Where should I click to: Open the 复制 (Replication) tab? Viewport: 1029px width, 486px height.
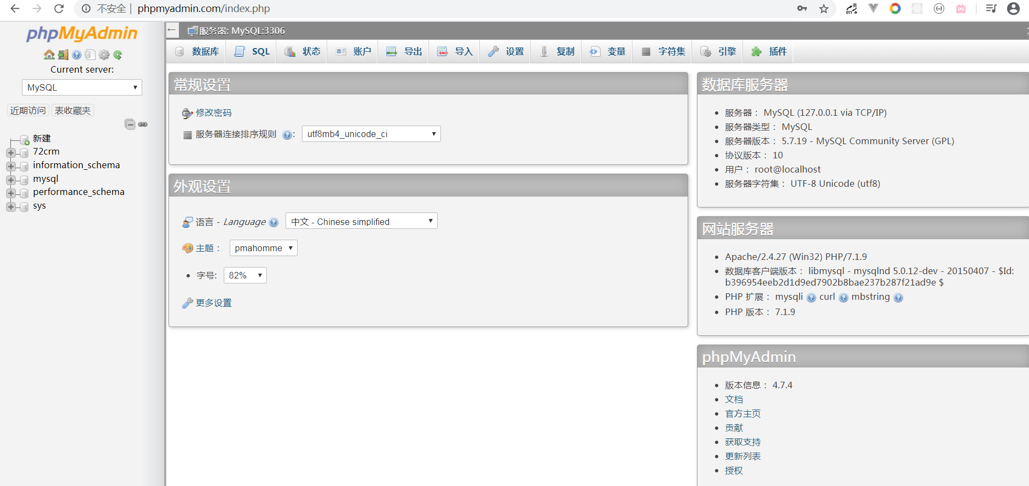(x=556, y=51)
